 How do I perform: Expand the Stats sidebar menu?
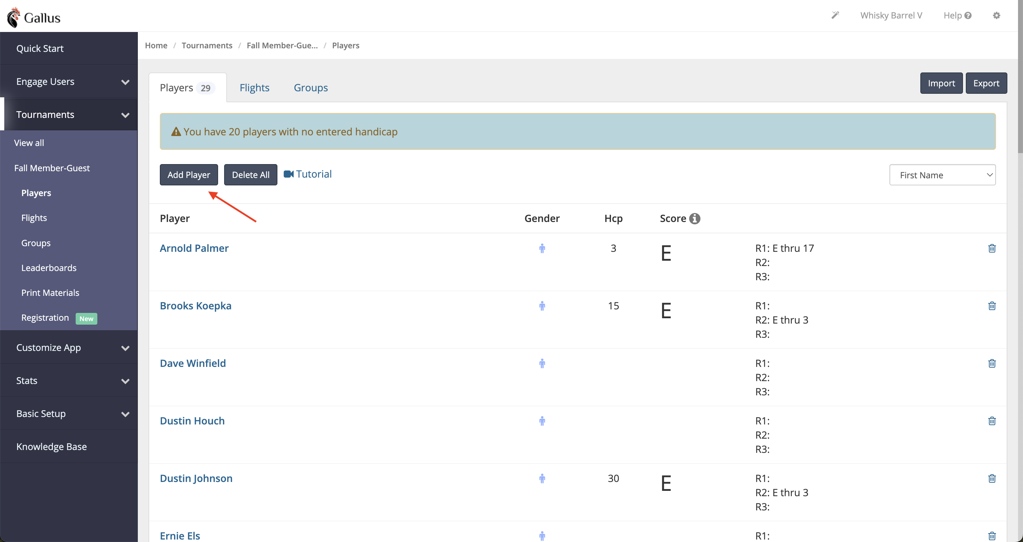click(69, 380)
